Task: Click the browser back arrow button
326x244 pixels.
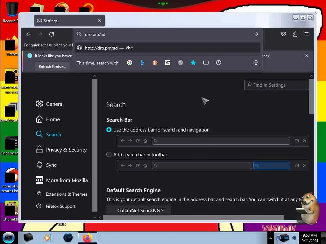Action: click(x=28, y=34)
